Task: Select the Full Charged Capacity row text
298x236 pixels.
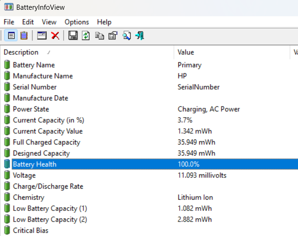Action: (x=46, y=142)
